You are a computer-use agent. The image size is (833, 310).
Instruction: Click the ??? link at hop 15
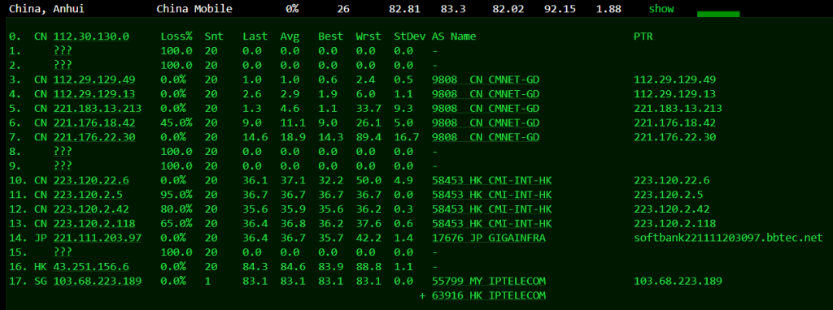(x=63, y=252)
